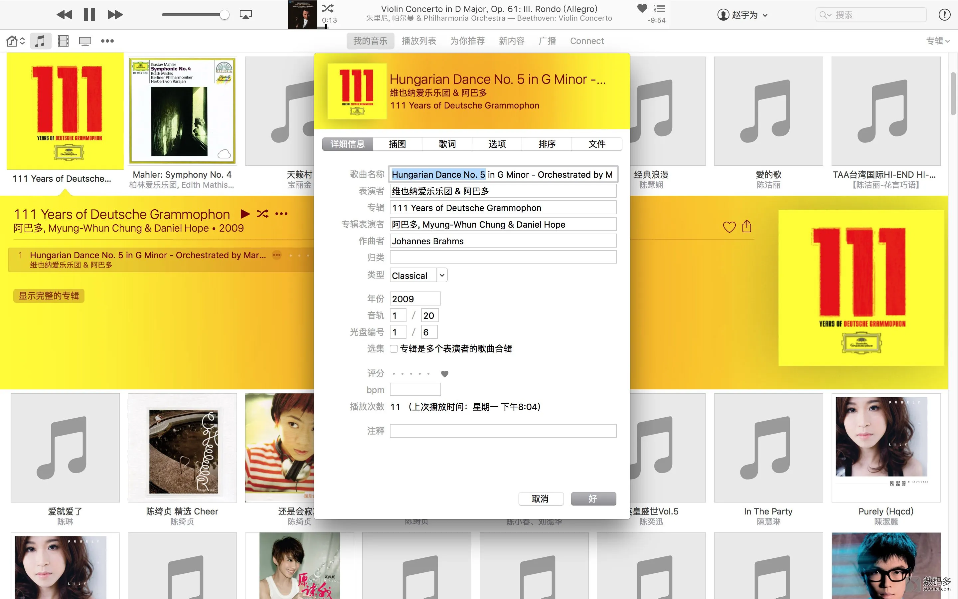Screen dimensions: 958x599
Task: Open album more options ellipsis
Action: coord(281,214)
